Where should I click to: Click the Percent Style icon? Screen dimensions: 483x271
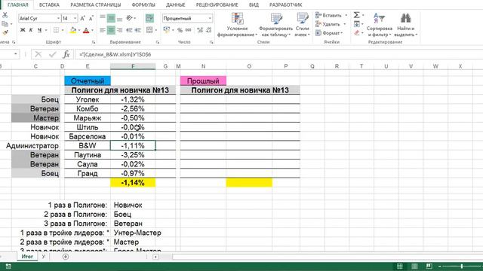180,30
